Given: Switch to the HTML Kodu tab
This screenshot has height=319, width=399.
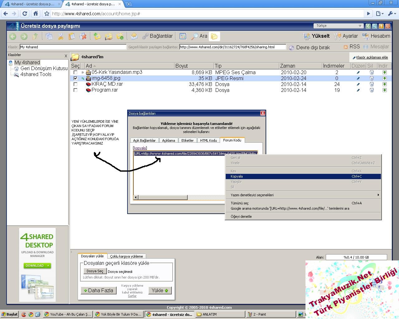Looking at the screenshot, I should pyautogui.click(x=208, y=140).
